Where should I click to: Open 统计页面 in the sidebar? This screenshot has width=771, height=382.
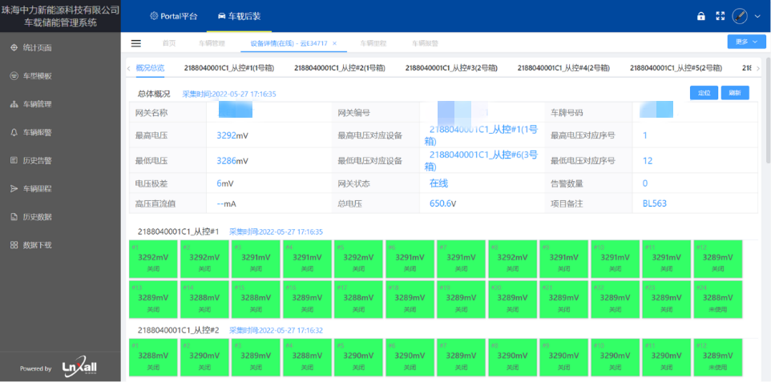(37, 48)
